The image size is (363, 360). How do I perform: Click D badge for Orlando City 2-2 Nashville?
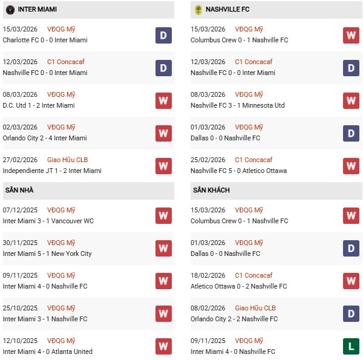coord(351,313)
